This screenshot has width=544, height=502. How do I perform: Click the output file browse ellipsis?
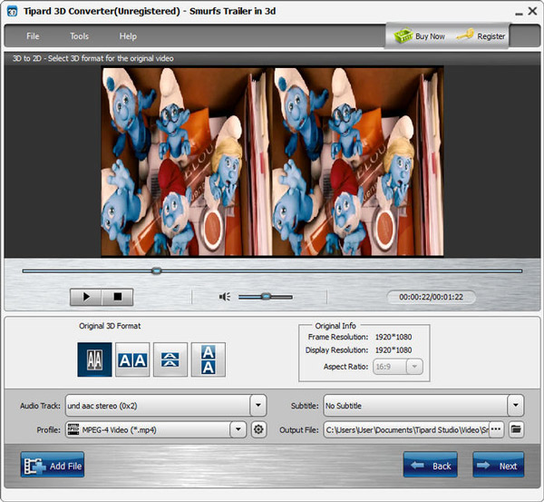(496, 429)
